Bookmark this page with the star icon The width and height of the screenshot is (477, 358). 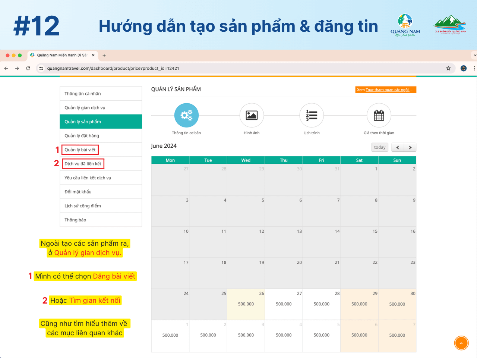pos(448,68)
